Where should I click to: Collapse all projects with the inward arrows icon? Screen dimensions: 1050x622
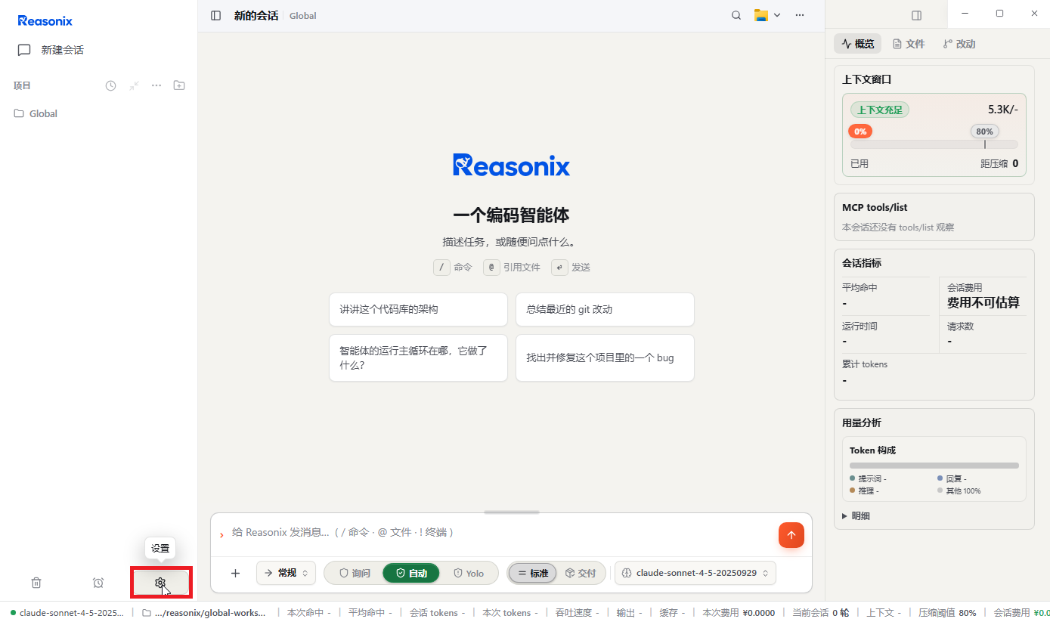tap(134, 85)
